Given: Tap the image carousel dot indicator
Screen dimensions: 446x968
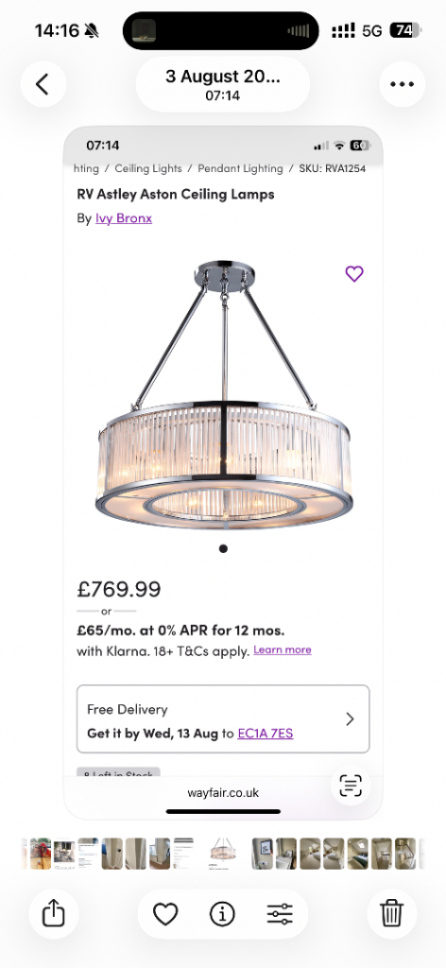Looking at the screenshot, I should click(x=223, y=548).
